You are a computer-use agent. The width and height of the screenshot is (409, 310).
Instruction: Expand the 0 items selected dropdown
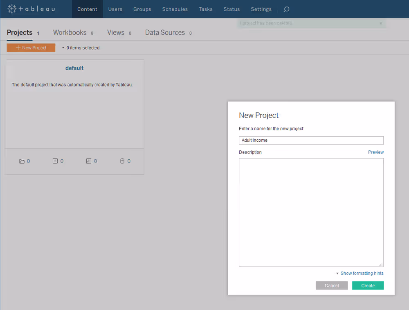tap(63, 48)
